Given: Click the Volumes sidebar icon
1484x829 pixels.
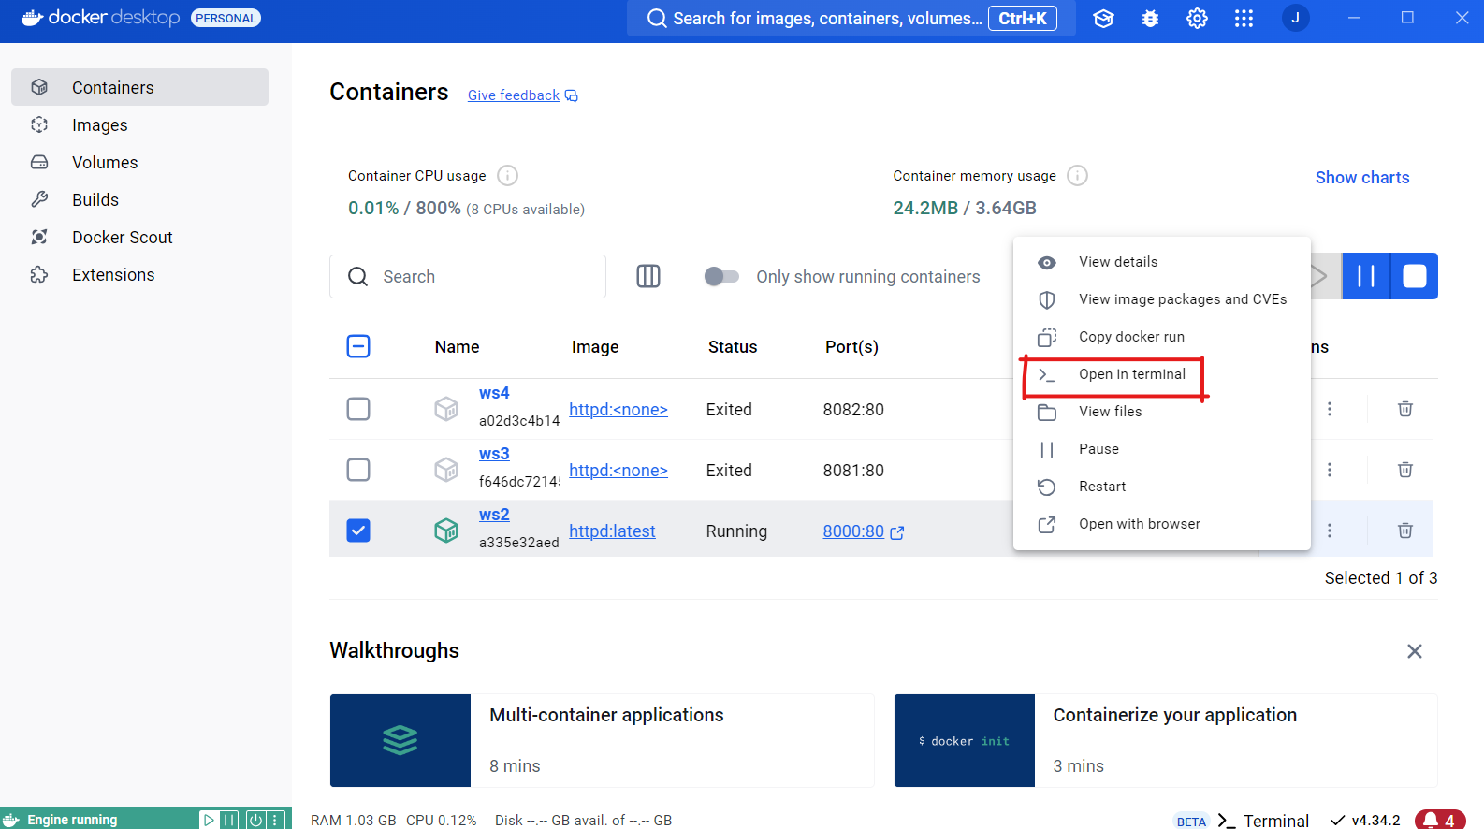Looking at the screenshot, I should [39, 162].
